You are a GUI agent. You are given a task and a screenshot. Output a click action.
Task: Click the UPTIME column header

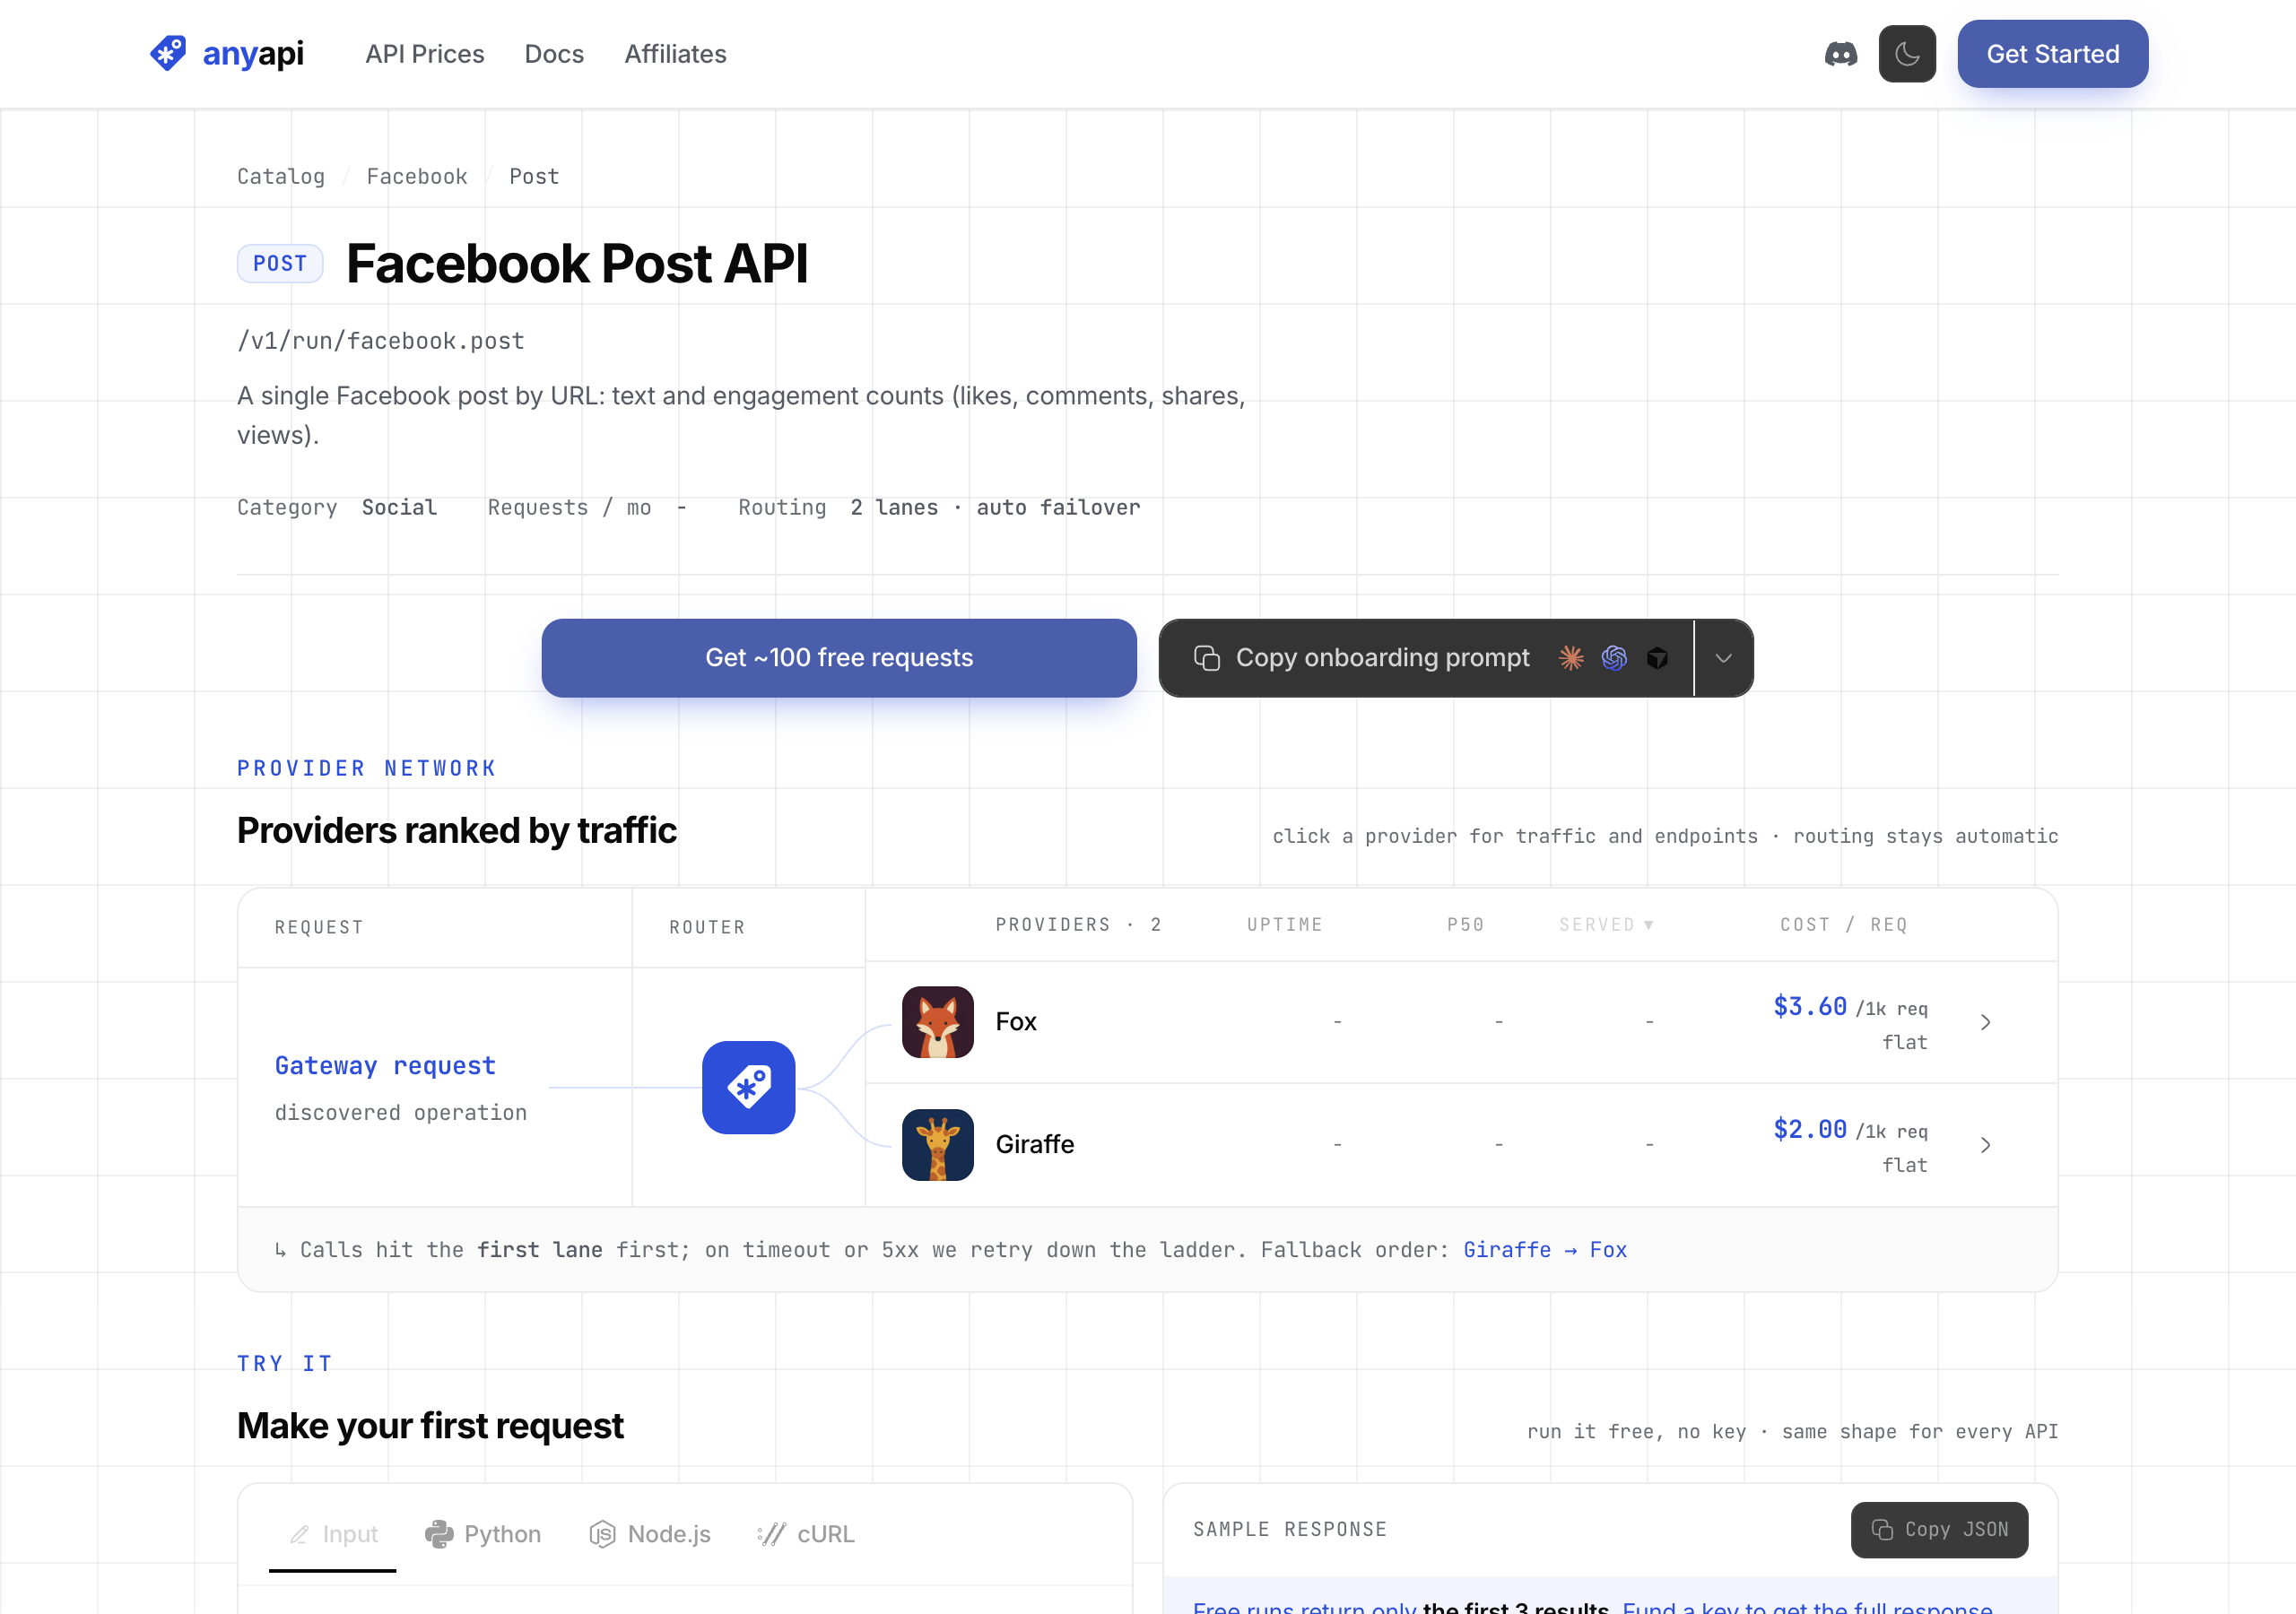[1284, 925]
